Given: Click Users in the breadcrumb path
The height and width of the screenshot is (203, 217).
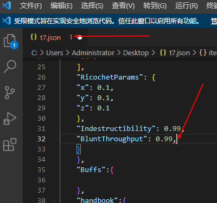Looking at the screenshot, I should [x=55, y=53].
